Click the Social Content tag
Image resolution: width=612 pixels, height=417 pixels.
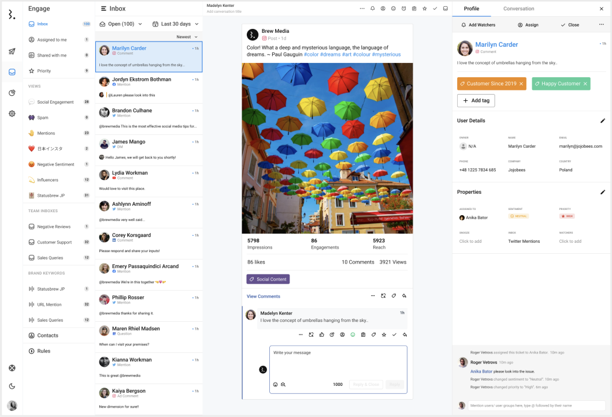pos(268,279)
